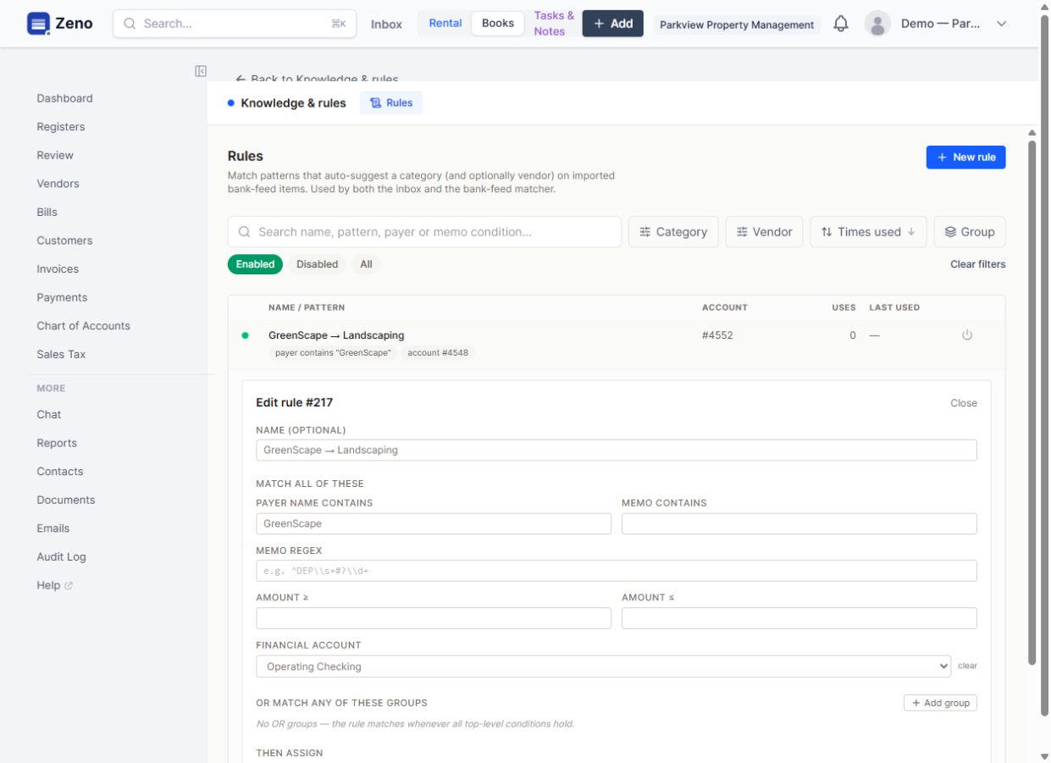Open Documents in sidebar
This screenshot has width=1051, height=763.
click(66, 500)
